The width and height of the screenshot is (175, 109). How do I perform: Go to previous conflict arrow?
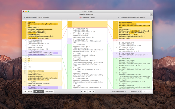point(145,91)
